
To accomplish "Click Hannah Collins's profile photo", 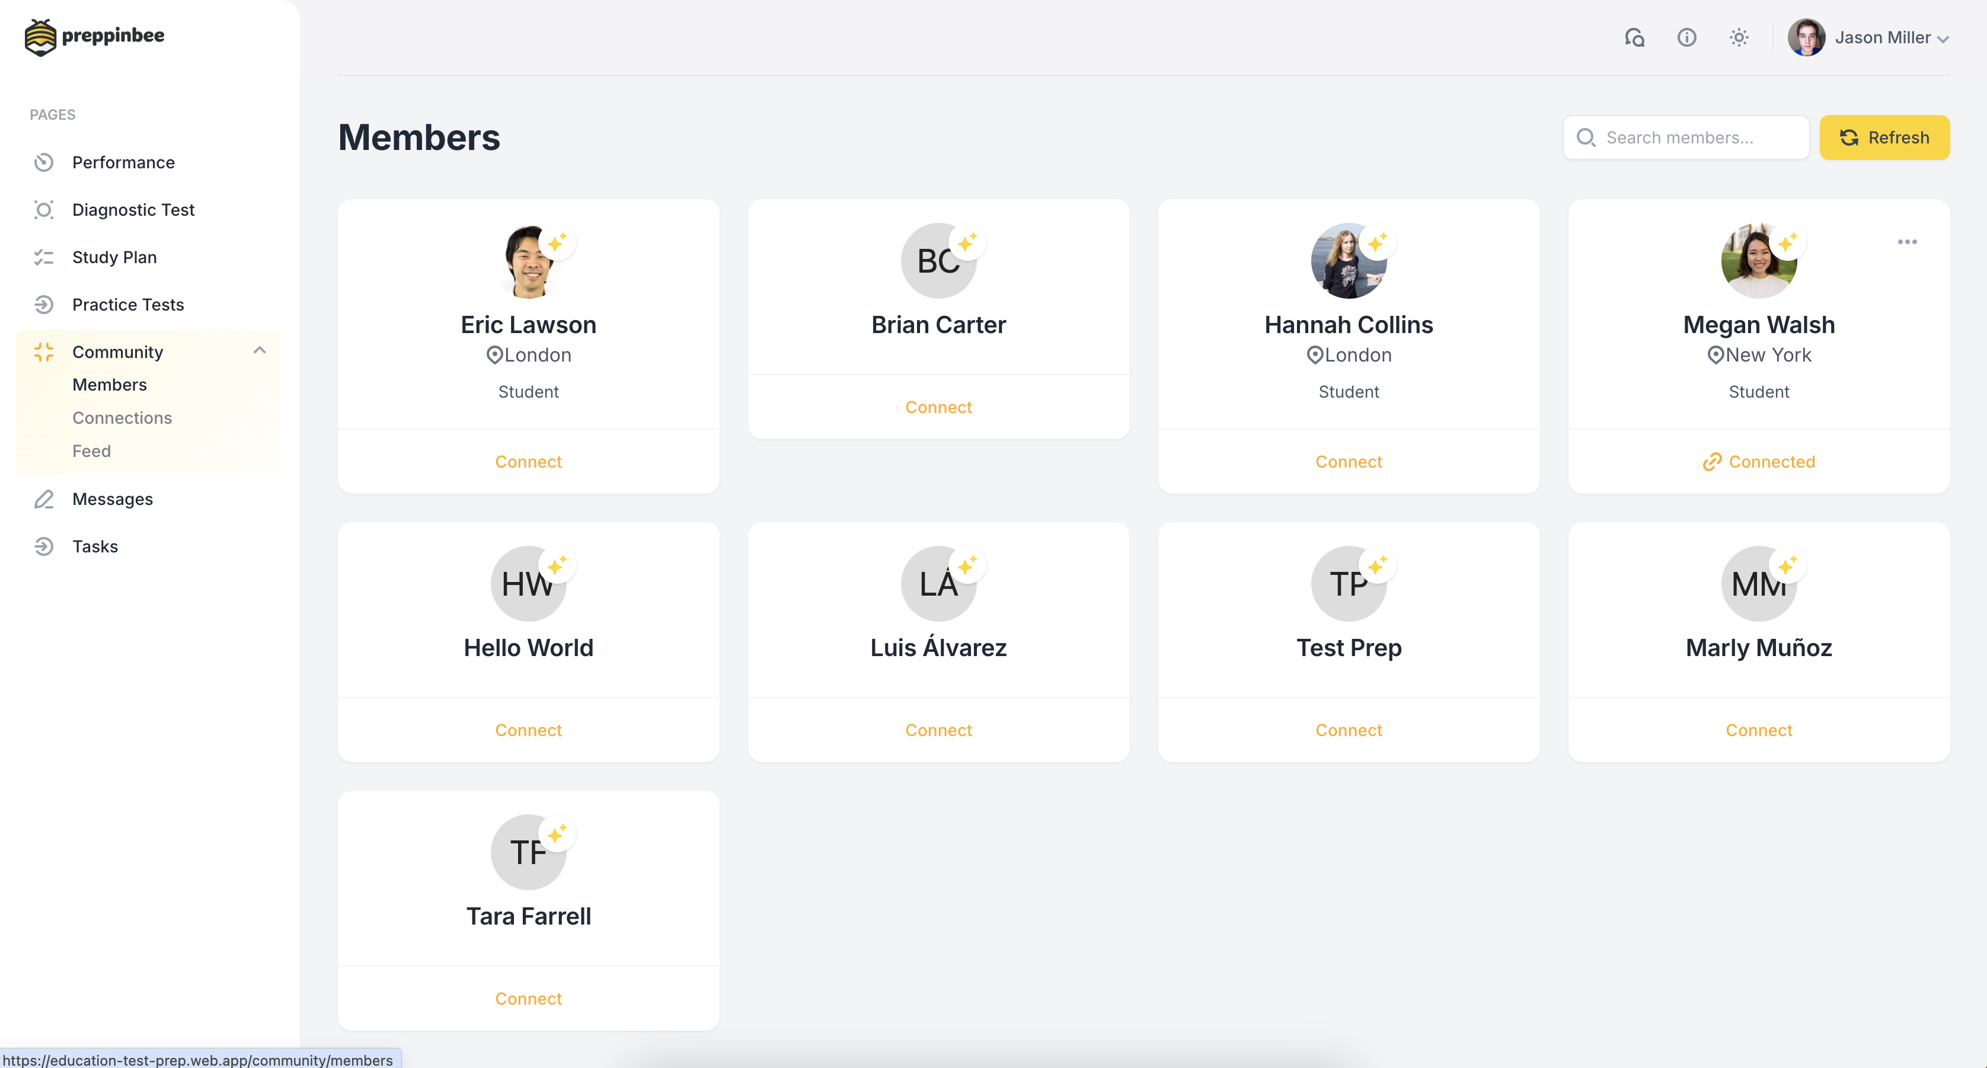I will [1349, 261].
